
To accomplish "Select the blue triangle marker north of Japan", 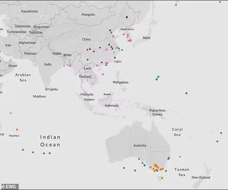I will 176,5.
